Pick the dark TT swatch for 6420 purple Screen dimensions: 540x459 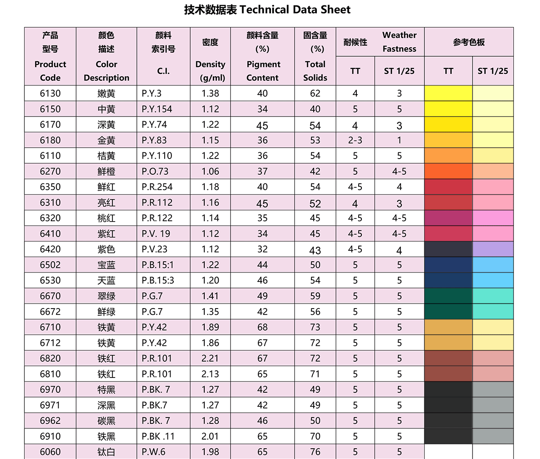click(x=448, y=249)
